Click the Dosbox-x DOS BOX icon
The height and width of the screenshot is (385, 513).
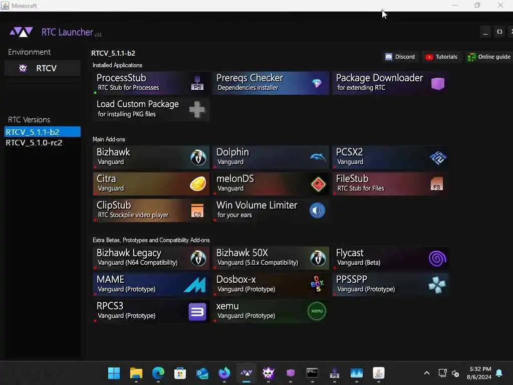317,284
